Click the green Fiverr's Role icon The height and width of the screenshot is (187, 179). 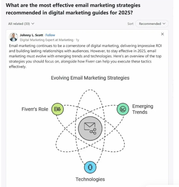(x=57, y=109)
